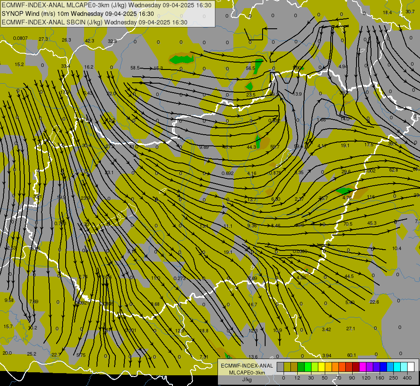Click the map value 0.0807

tap(20, 38)
